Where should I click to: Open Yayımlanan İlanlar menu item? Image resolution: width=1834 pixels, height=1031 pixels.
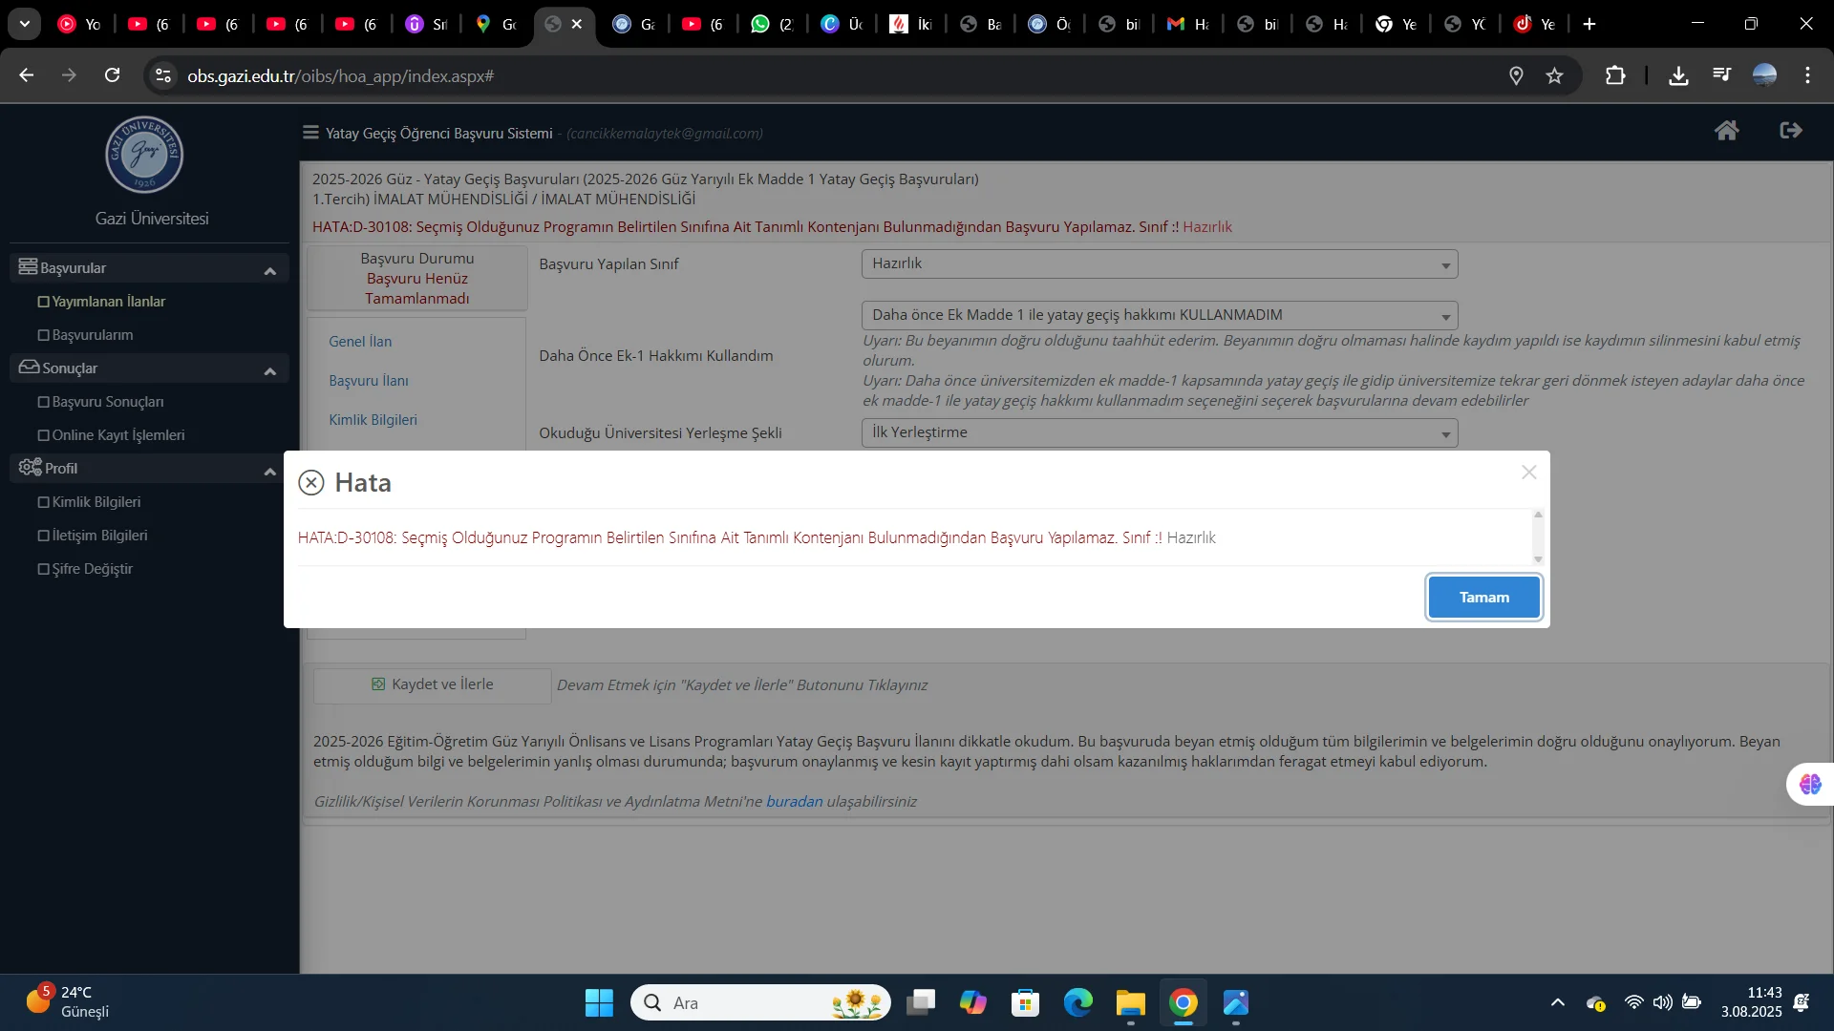coord(108,302)
